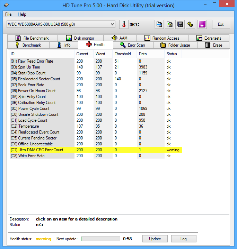Switch to the File Benchmark tab

pos(33,38)
